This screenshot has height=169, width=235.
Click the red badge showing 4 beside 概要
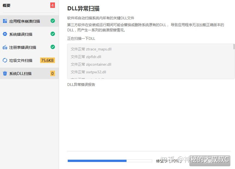[x=52, y=5]
